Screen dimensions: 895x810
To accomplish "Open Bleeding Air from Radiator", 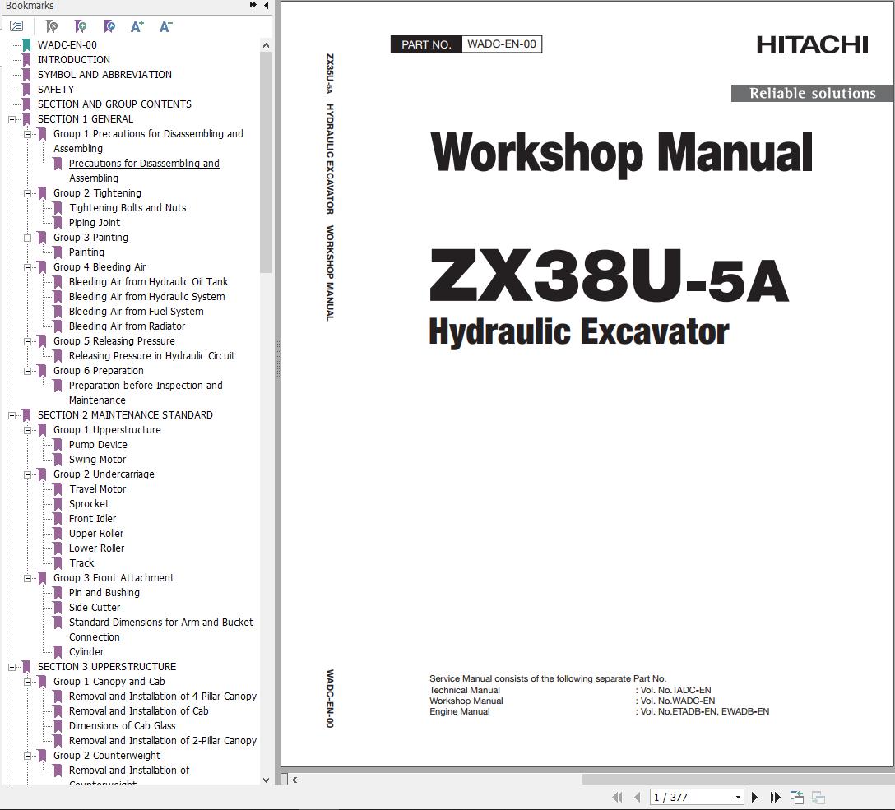I will (x=127, y=326).
